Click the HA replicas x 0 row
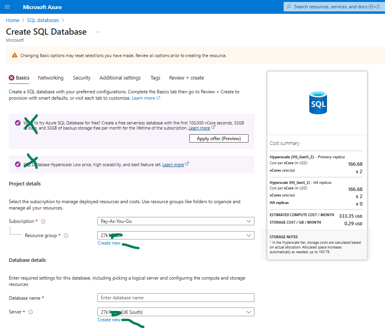 (316, 203)
